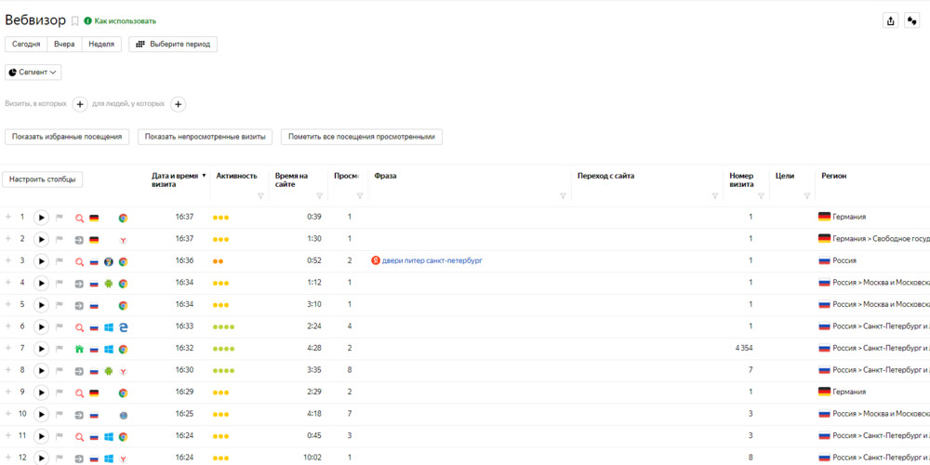Open filter for Номер визита column

coord(761,195)
